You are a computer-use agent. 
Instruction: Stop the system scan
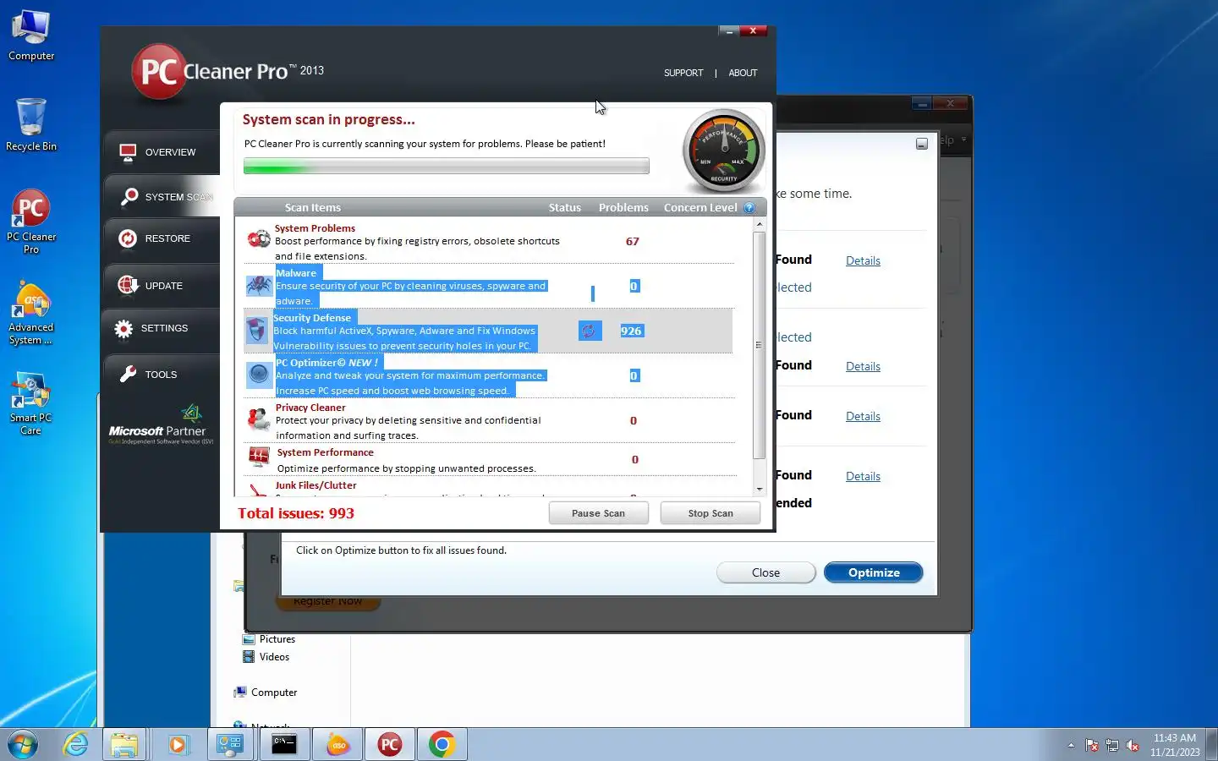(710, 513)
